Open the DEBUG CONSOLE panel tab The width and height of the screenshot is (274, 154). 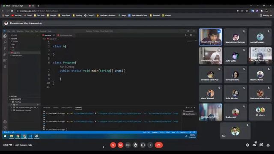tap(67, 108)
